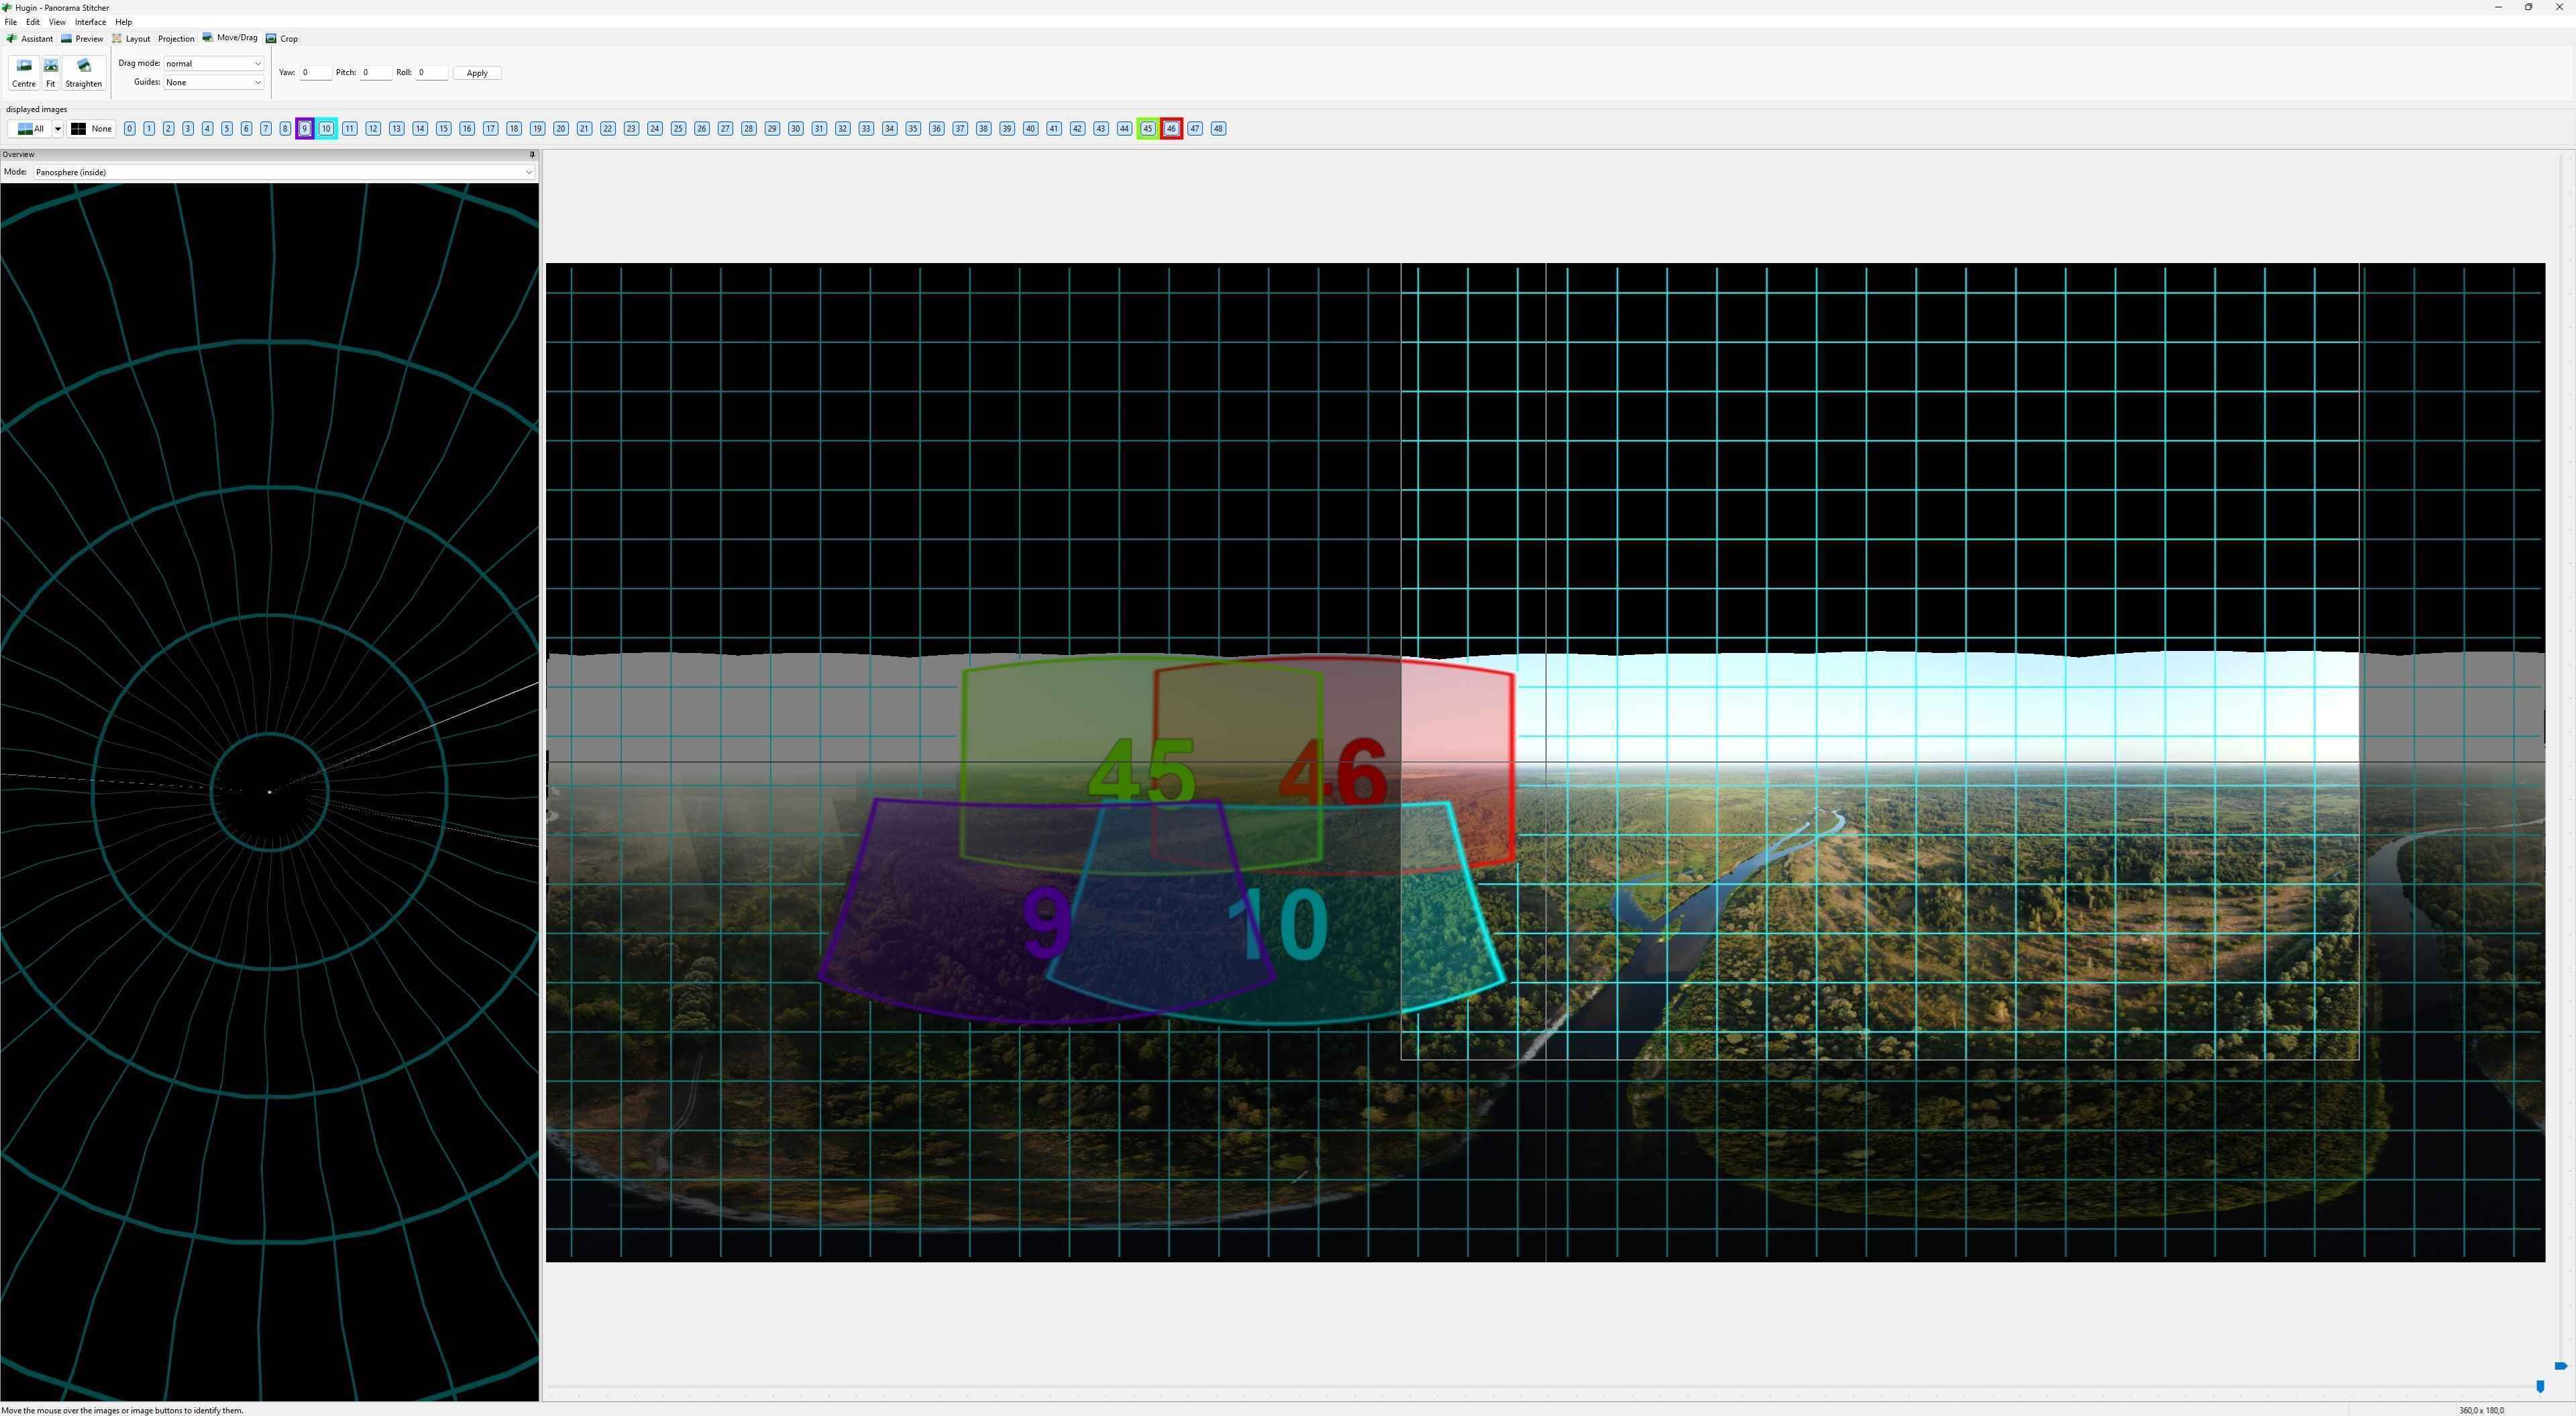Show all images with the All button
The image size is (2576, 1416).
(31, 129)
